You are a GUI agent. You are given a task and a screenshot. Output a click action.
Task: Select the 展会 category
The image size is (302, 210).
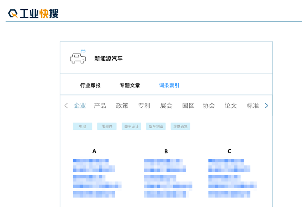coord(166,106)
